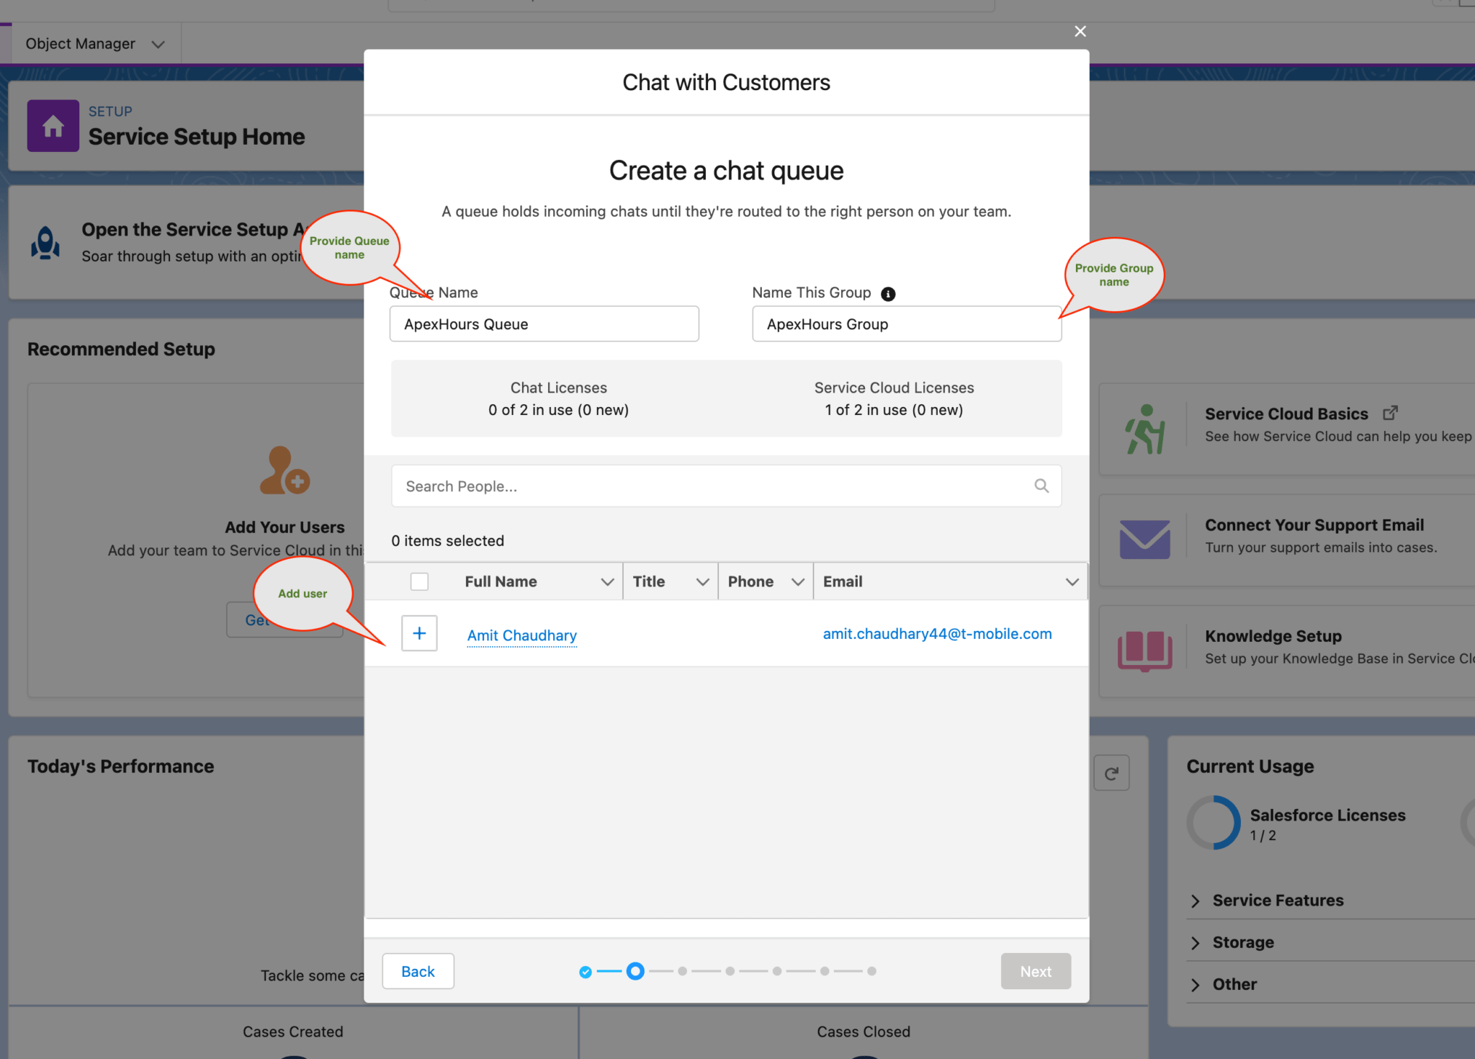Toggle the select-all checkbox in the table header
This screenshot has width=1475, height=1059.
coord(419,581)
